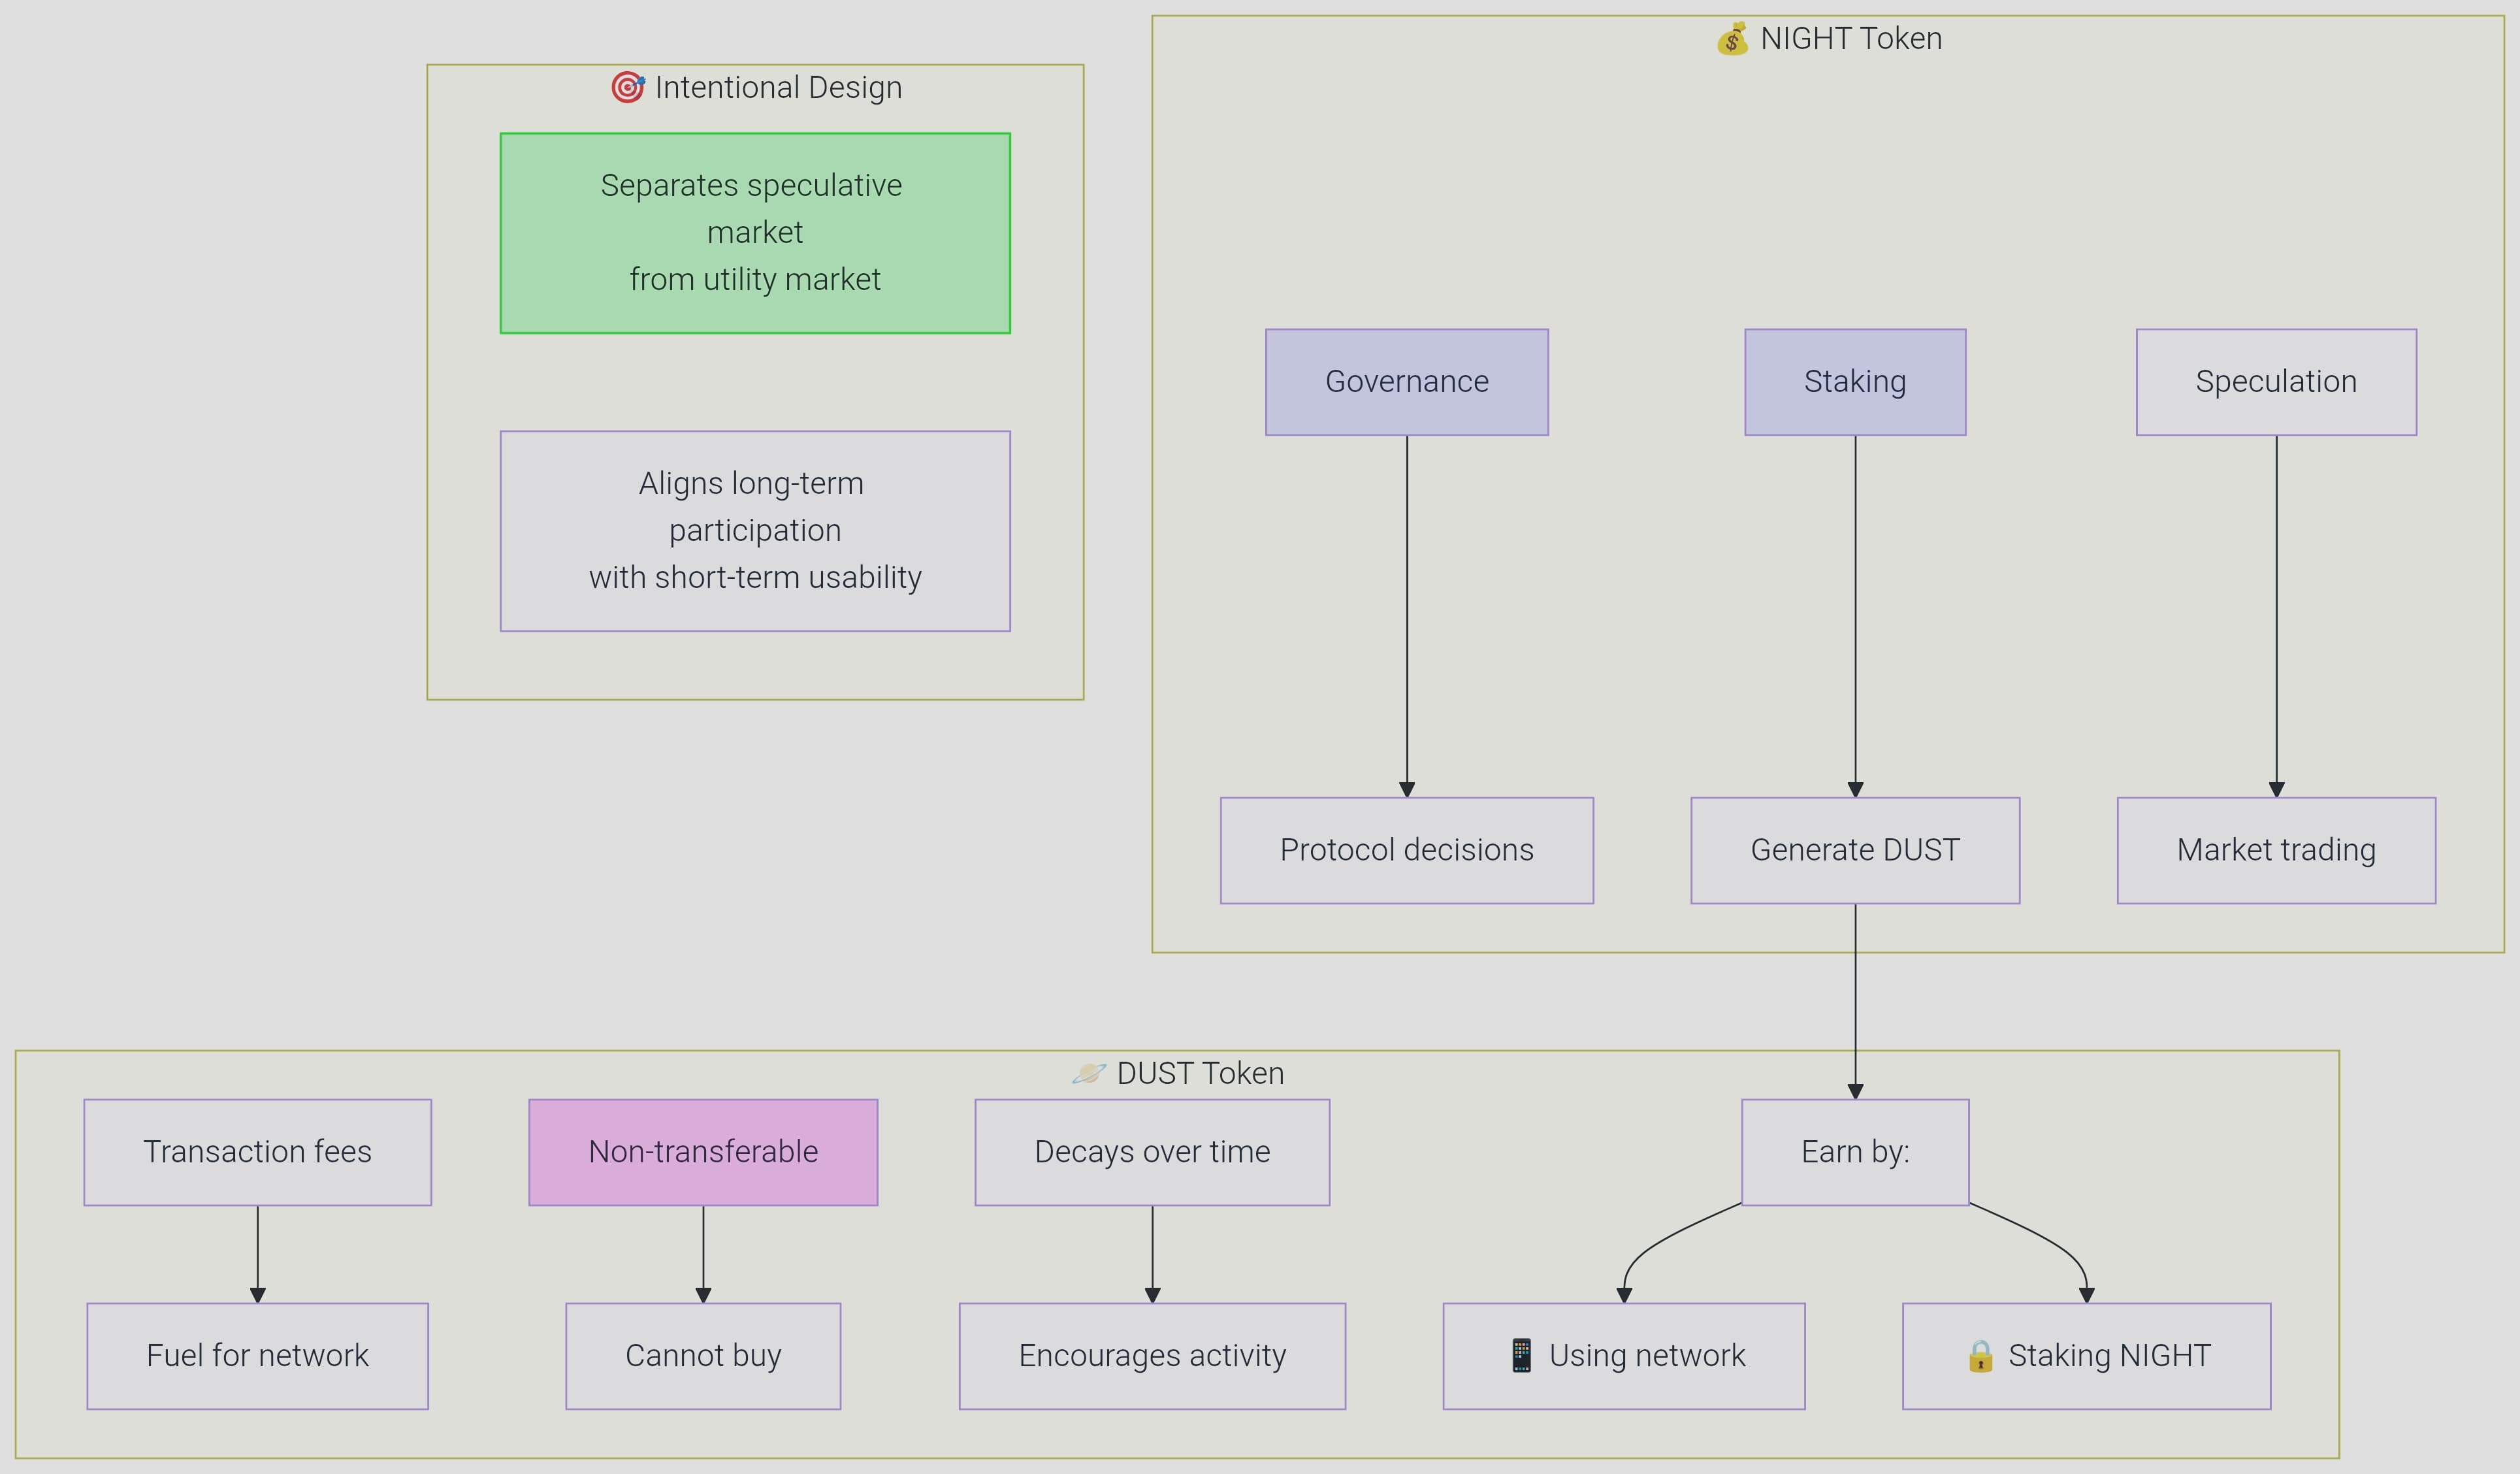Select the pink Non-transferable node
The width and height of the screenshot is (2520, 1474).
click(x=703, y=1152)
